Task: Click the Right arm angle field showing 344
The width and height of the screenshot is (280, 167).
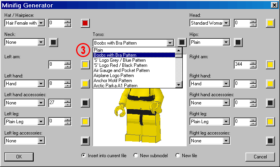Action: 242,64
